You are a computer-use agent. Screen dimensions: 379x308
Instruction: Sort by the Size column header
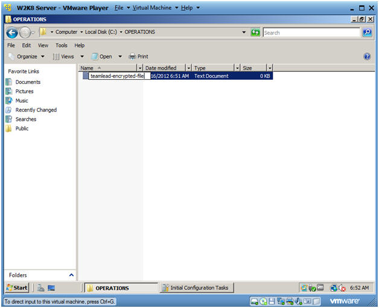tap(254, 68)
